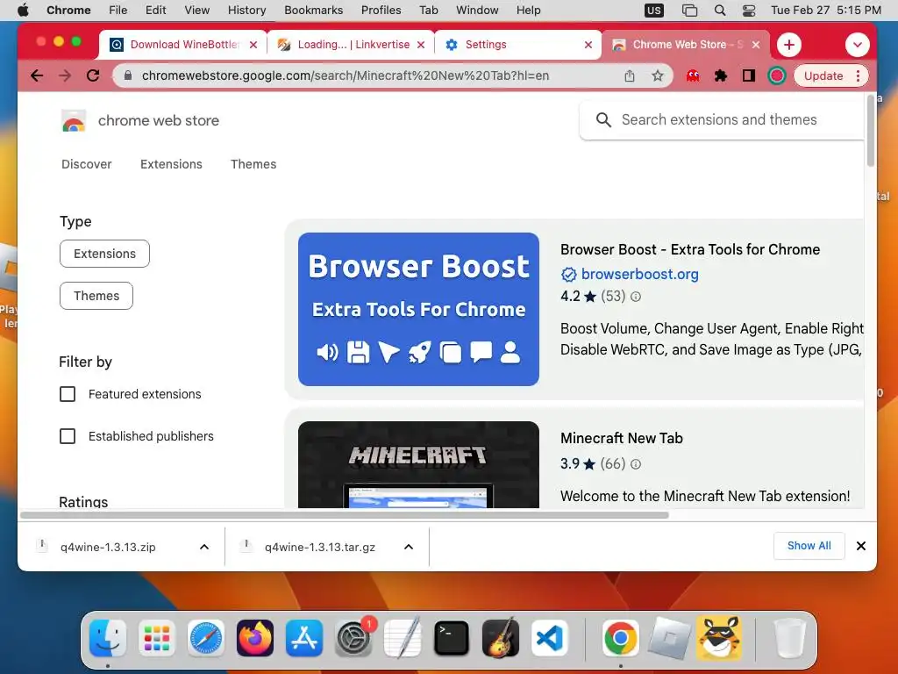Visit the browserboost.org publisher link

click(x=639, y=274)
